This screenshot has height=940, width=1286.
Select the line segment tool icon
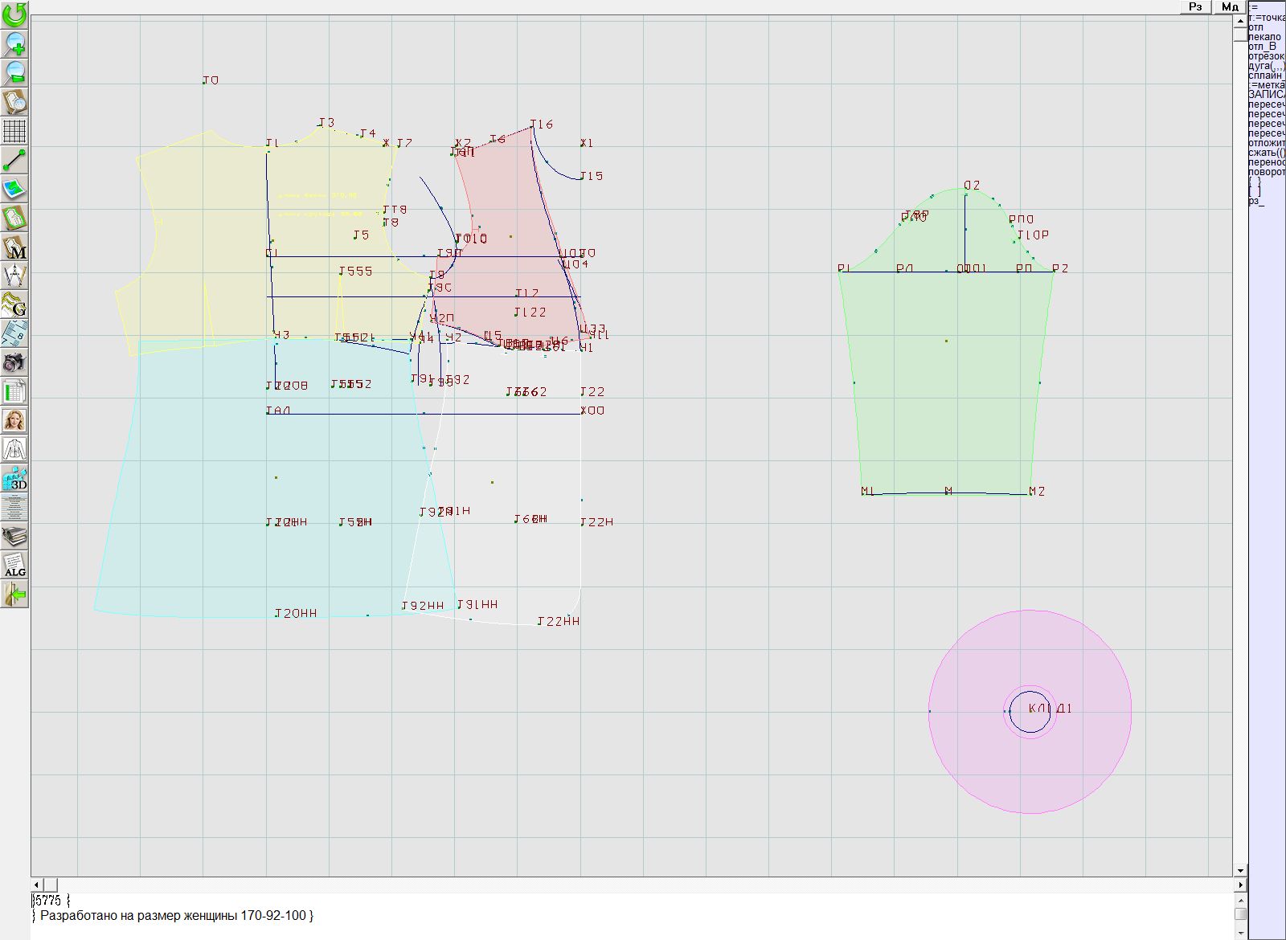coord(14,160)
